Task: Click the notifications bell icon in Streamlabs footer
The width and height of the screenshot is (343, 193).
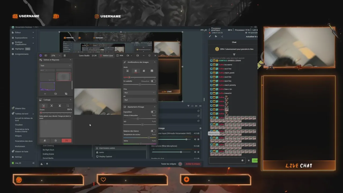Action: (47, 164)
